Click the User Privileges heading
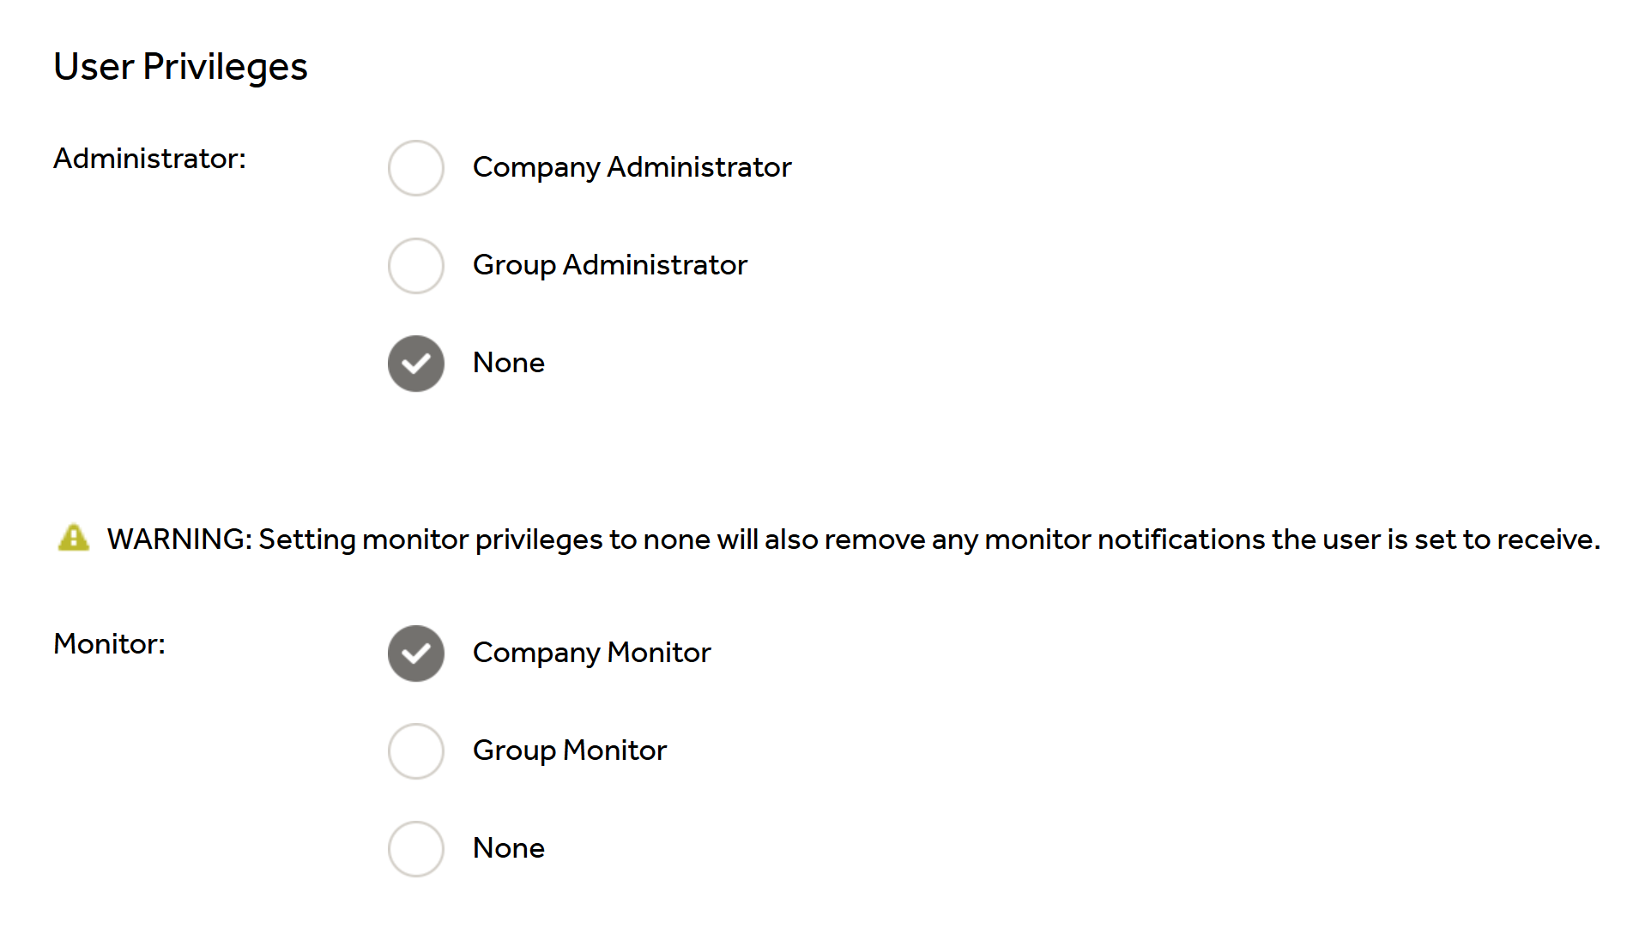Screen dimensions: 1645x946 point(180,67)
